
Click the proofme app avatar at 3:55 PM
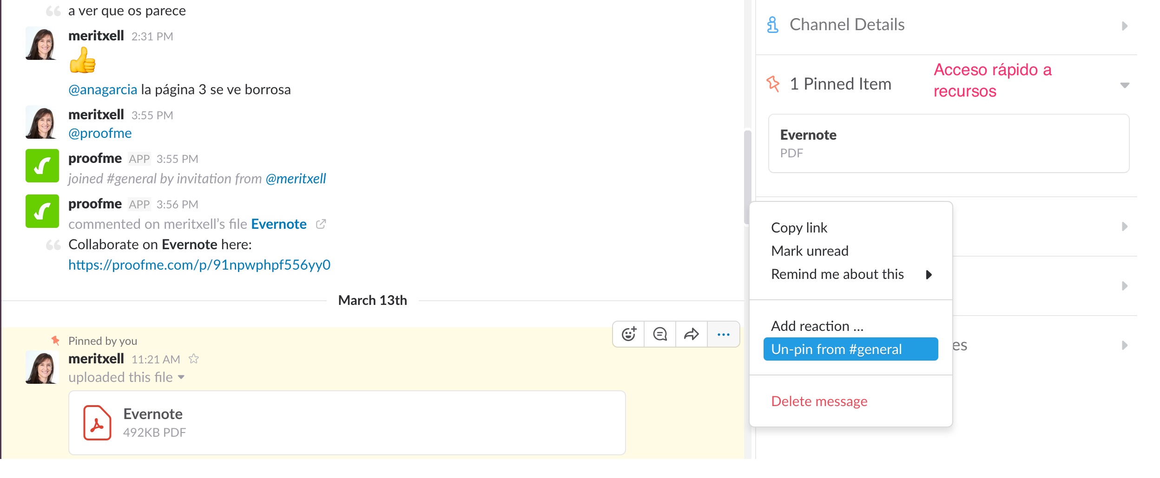pos(42,166)
